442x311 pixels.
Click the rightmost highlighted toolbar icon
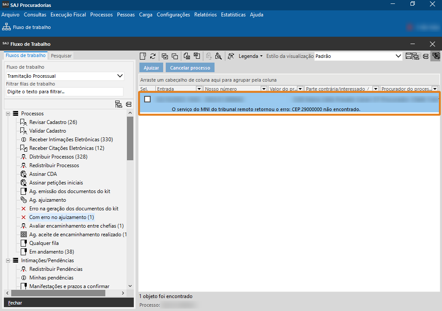pos(436,56)
